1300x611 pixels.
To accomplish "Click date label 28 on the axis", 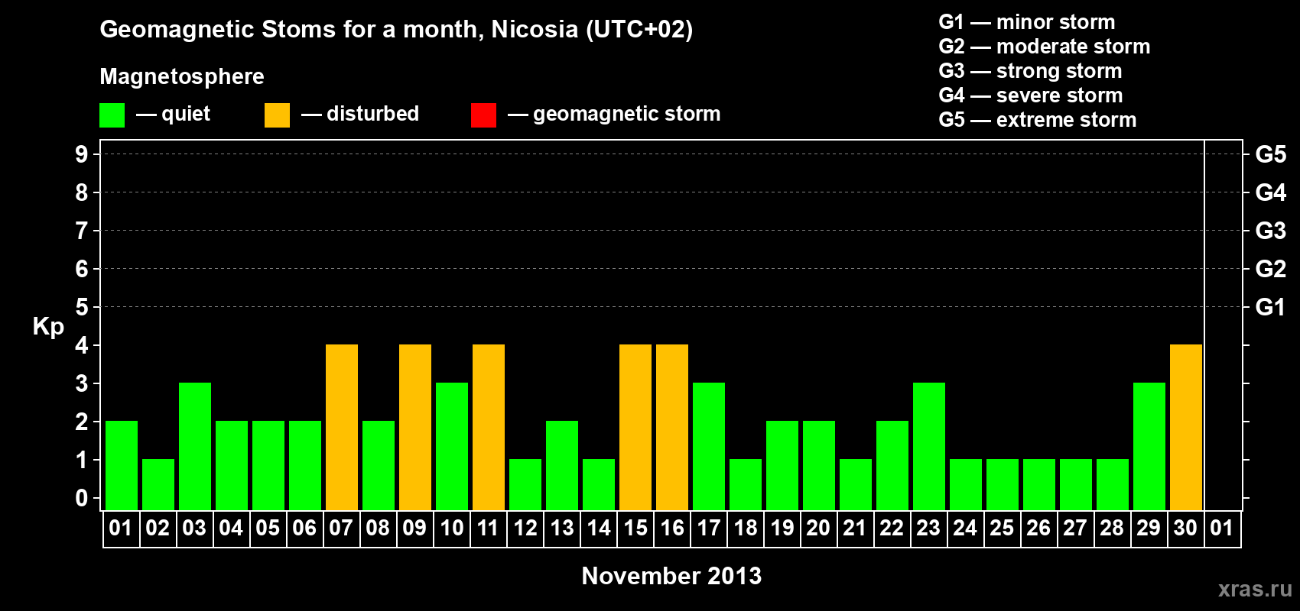I will tap(1112, 529).
